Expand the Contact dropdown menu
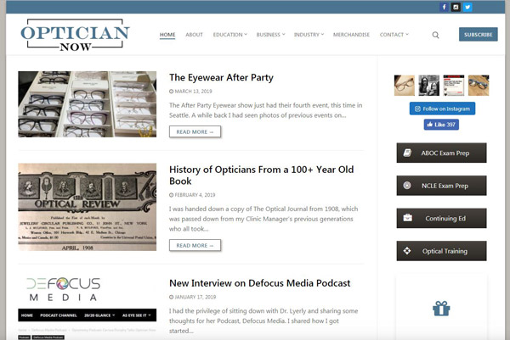510x340 pixels. pos(394,35)
